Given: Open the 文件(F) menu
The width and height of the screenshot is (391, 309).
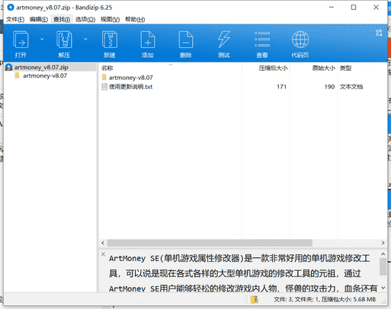Looking at the screenshot, I should click(15, 19).
